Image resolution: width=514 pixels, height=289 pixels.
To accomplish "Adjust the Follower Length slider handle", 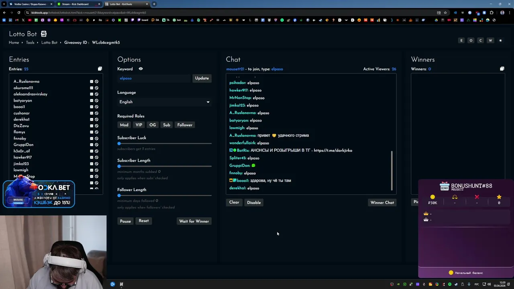I will [119, 195].
